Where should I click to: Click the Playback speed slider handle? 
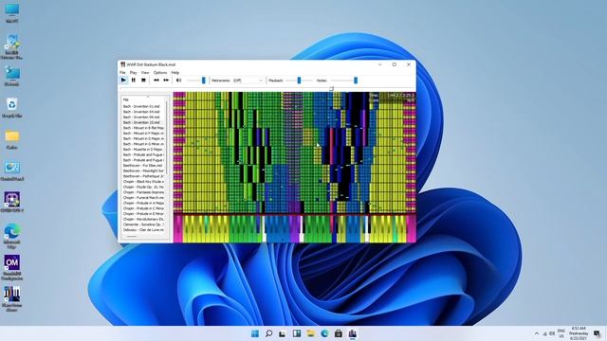(x=299, y=80)
